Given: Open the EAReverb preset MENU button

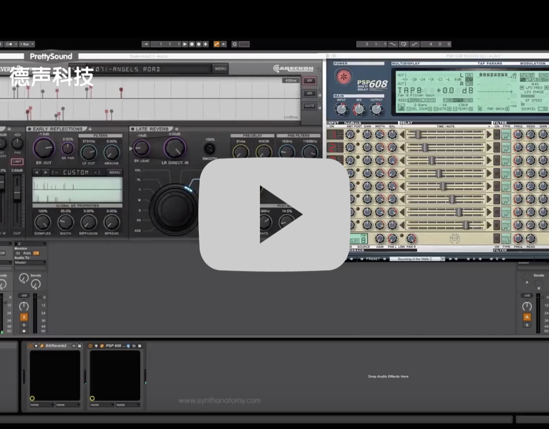Looking at the screenshot, I should pos(220,69).
